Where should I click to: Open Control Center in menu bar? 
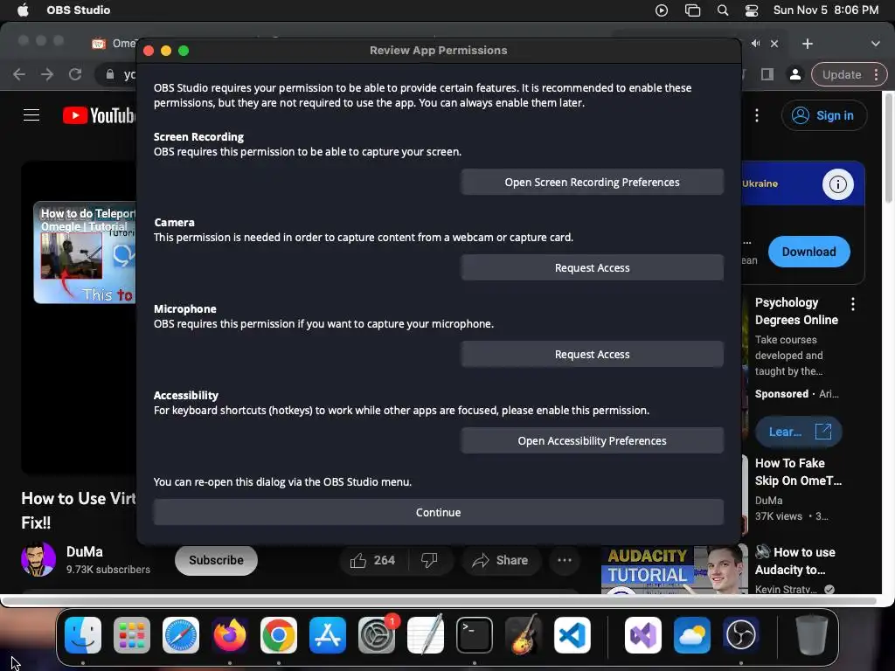point(752,10)
